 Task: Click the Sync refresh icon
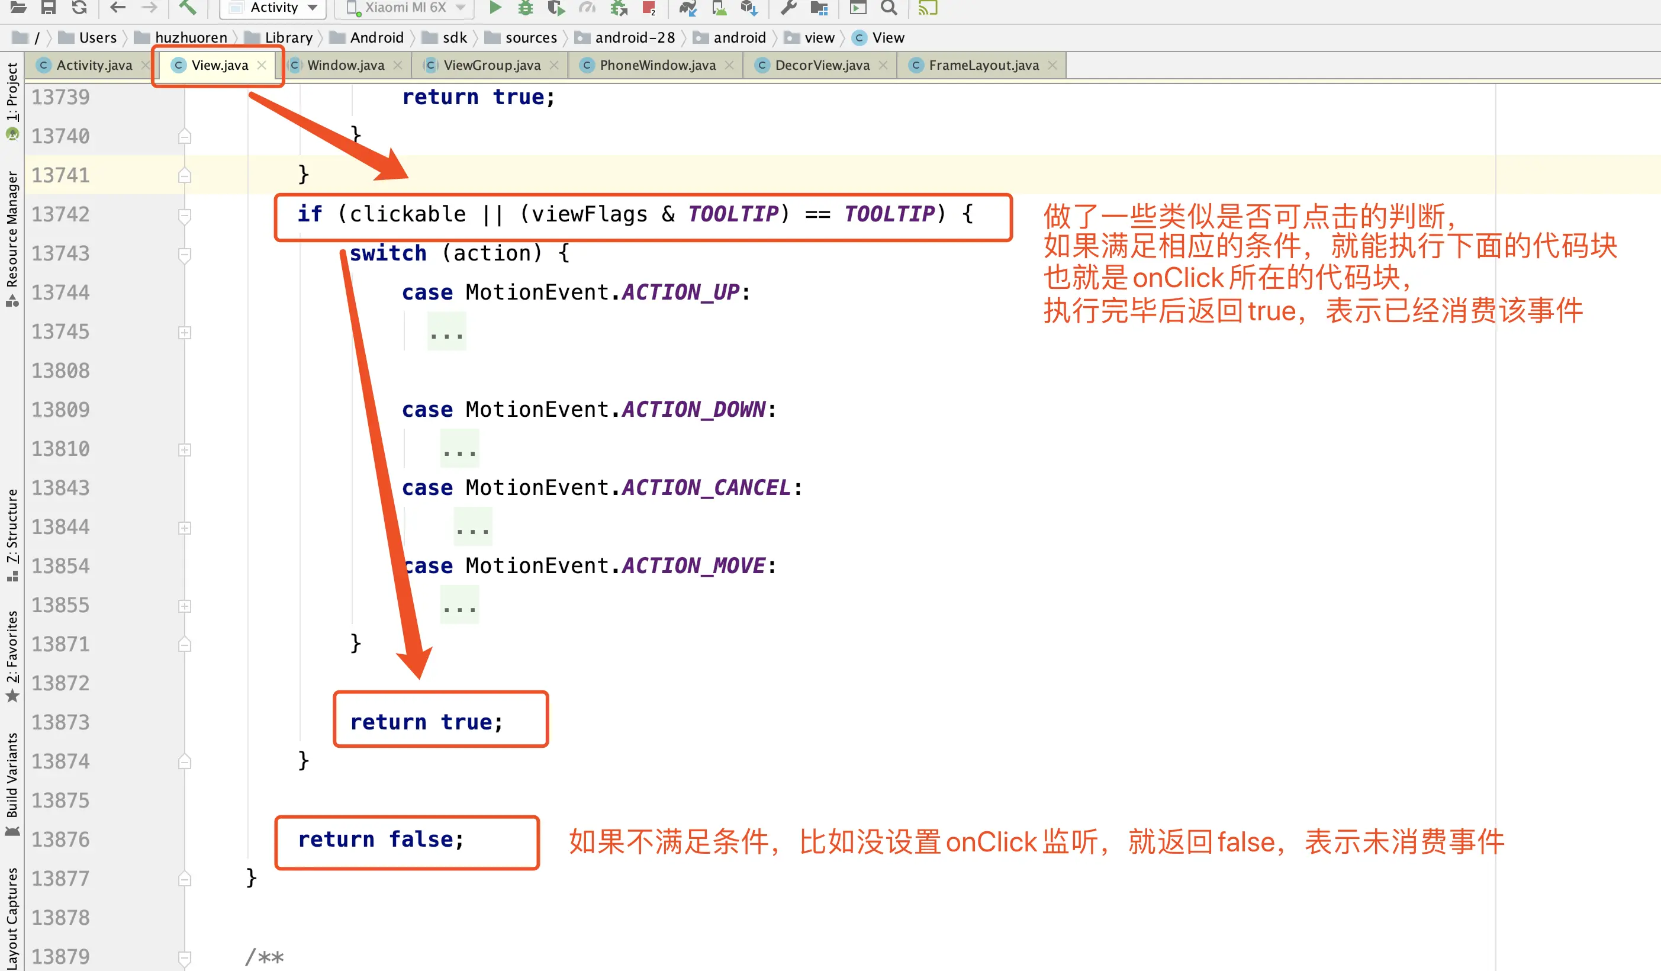click(79, 7)
